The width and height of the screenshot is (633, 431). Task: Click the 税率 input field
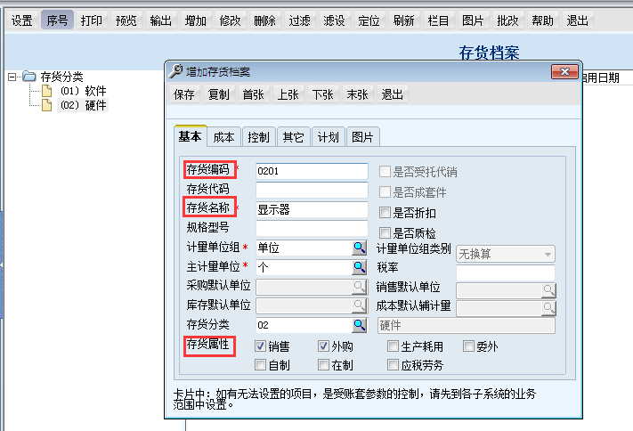tap(506, 272)
